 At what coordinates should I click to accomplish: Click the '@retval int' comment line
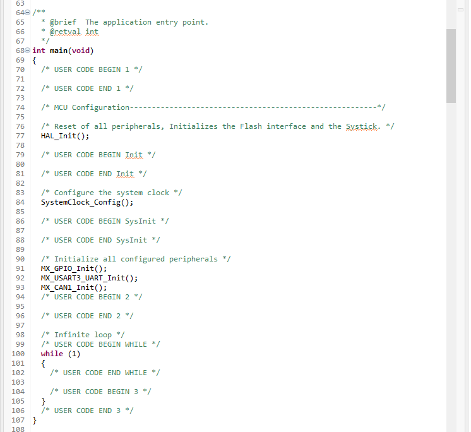click(69, 32)
